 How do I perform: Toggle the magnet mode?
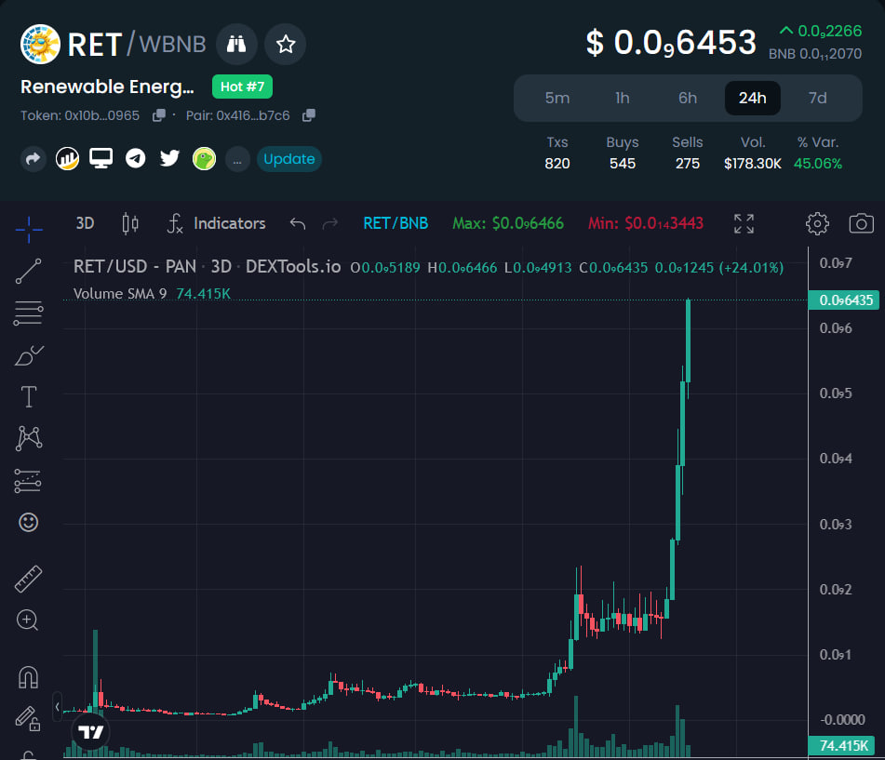coord(28,677)
